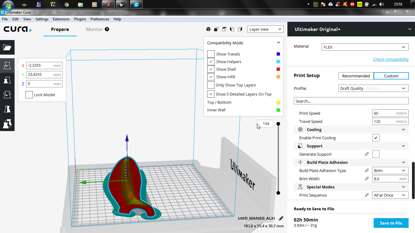Click the left side view cube icon

[x=232, y=29]
